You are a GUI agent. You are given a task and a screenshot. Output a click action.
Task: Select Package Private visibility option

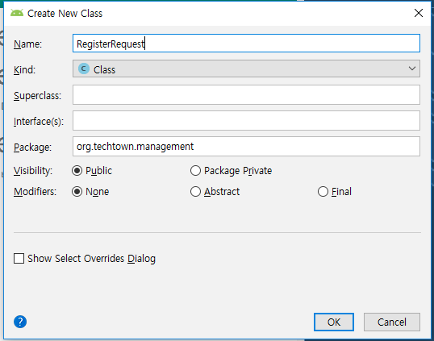pyautogui.click(x=195, y=171)
